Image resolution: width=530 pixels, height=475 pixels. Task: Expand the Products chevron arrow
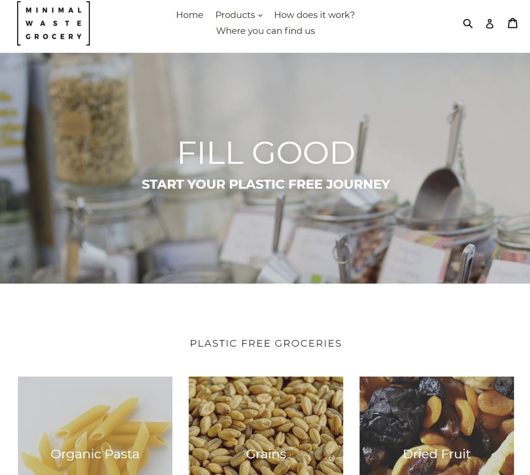(x=260, y=16)
